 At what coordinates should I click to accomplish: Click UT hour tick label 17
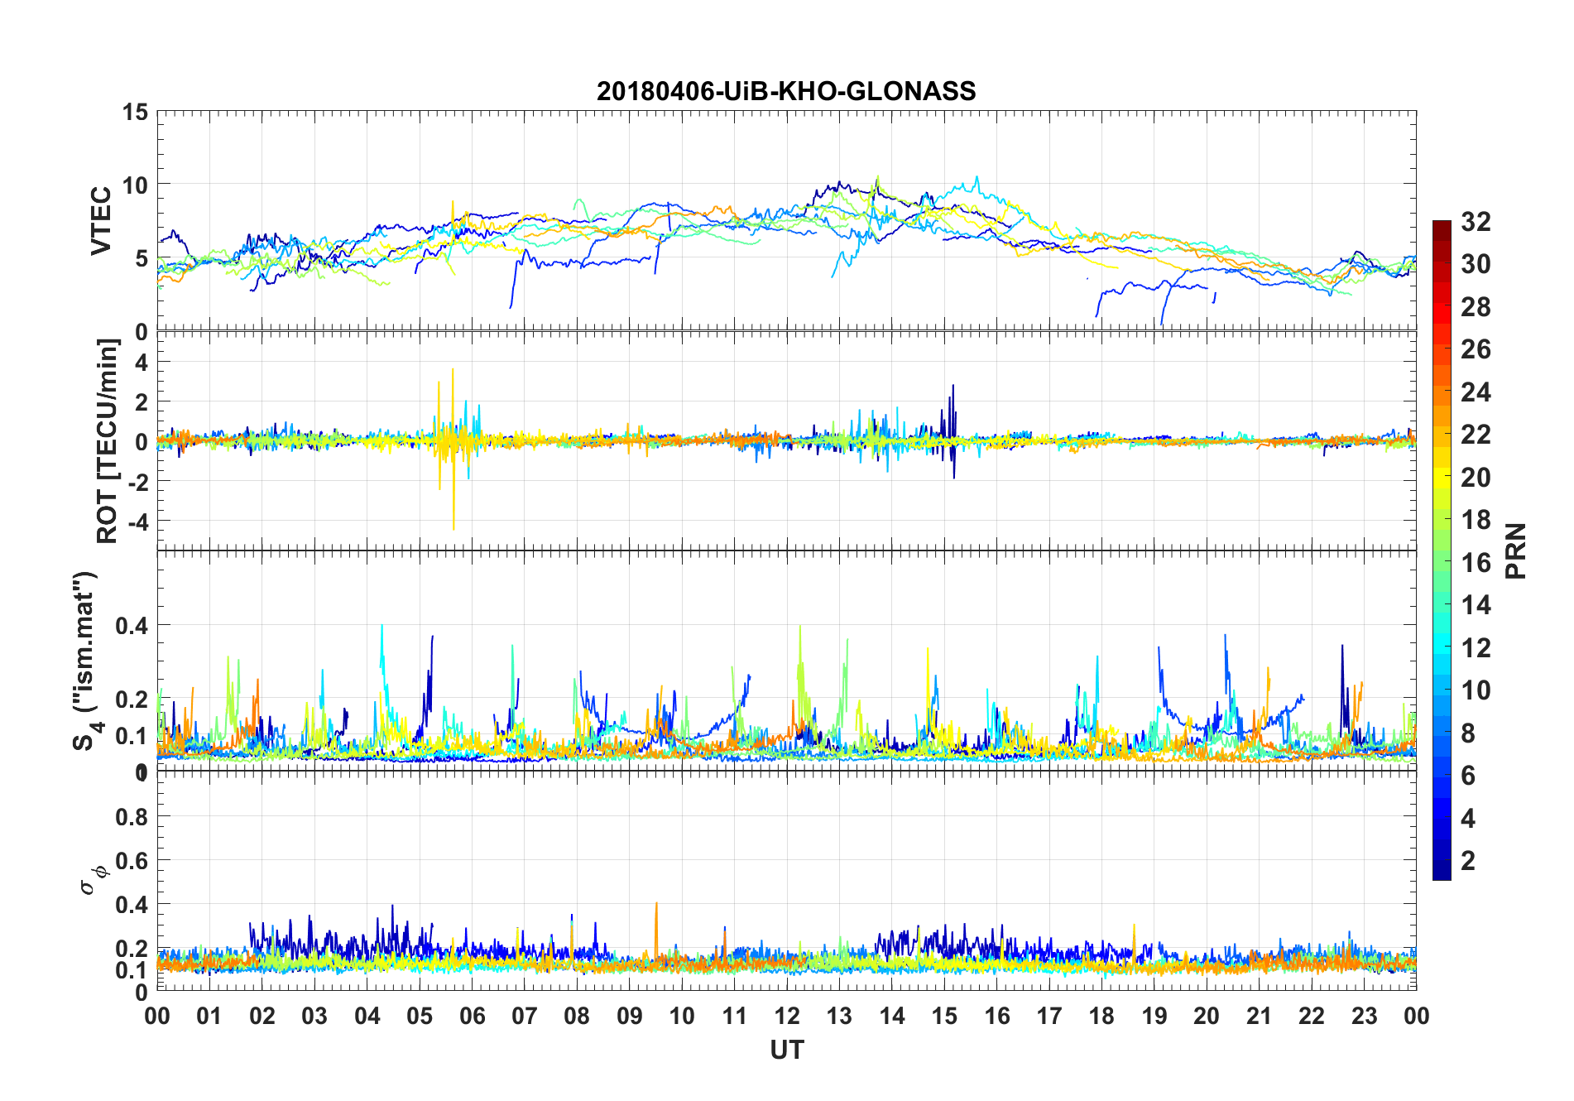pyautogui.click(x=1049, y=1016)
